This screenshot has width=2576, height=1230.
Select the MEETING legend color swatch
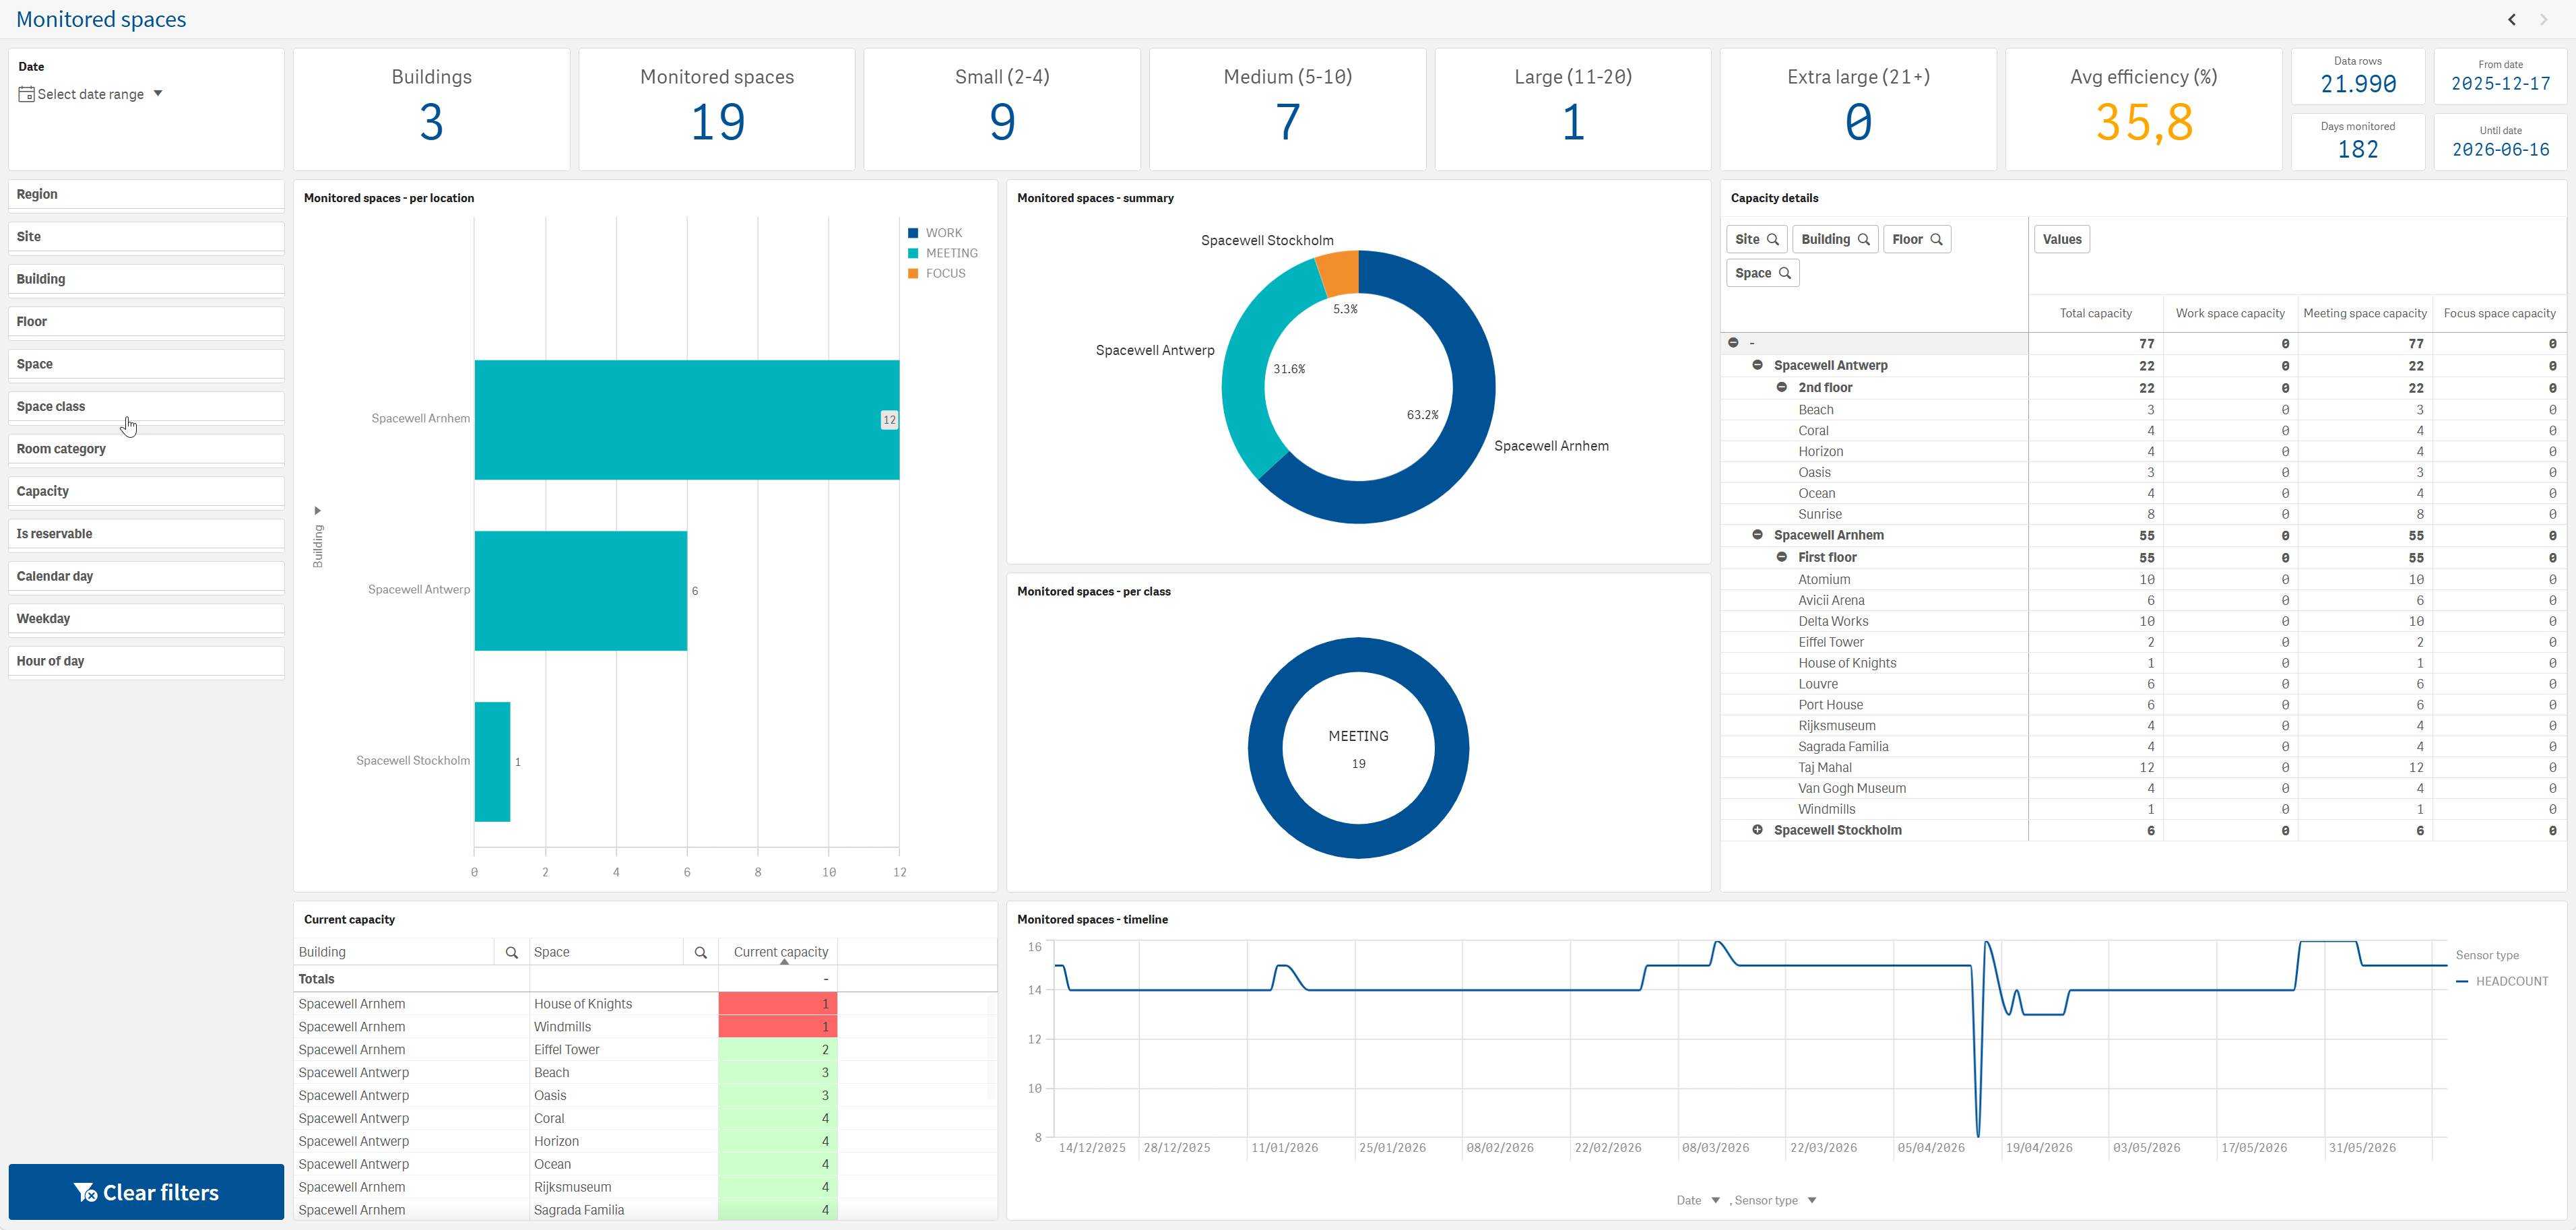[913, 253]
